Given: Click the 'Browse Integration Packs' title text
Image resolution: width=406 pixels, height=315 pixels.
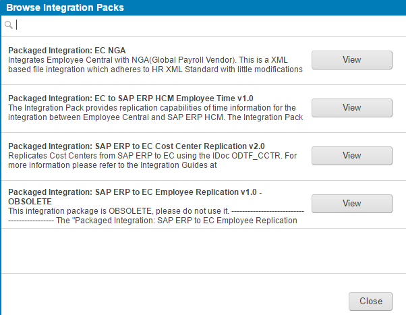Looking at the screenshot, I should pos(65,7).
